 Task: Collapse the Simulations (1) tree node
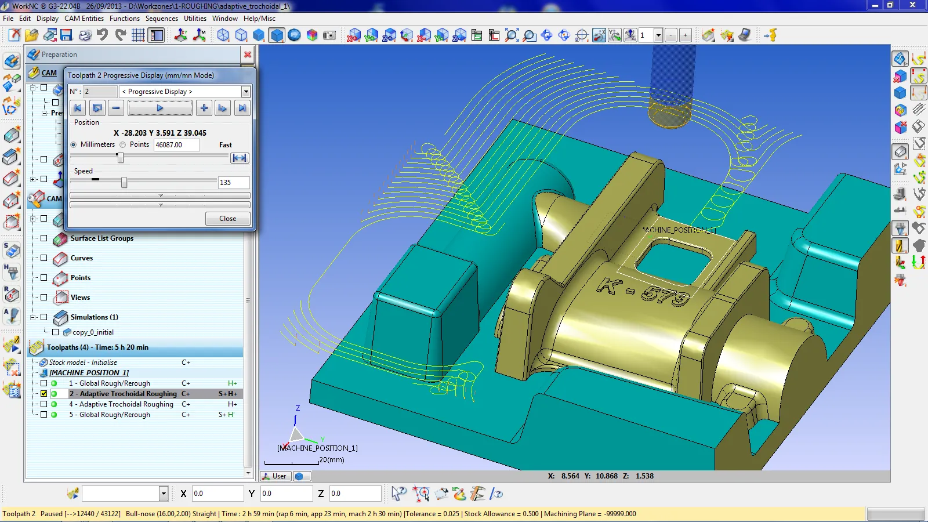point(33,317)
